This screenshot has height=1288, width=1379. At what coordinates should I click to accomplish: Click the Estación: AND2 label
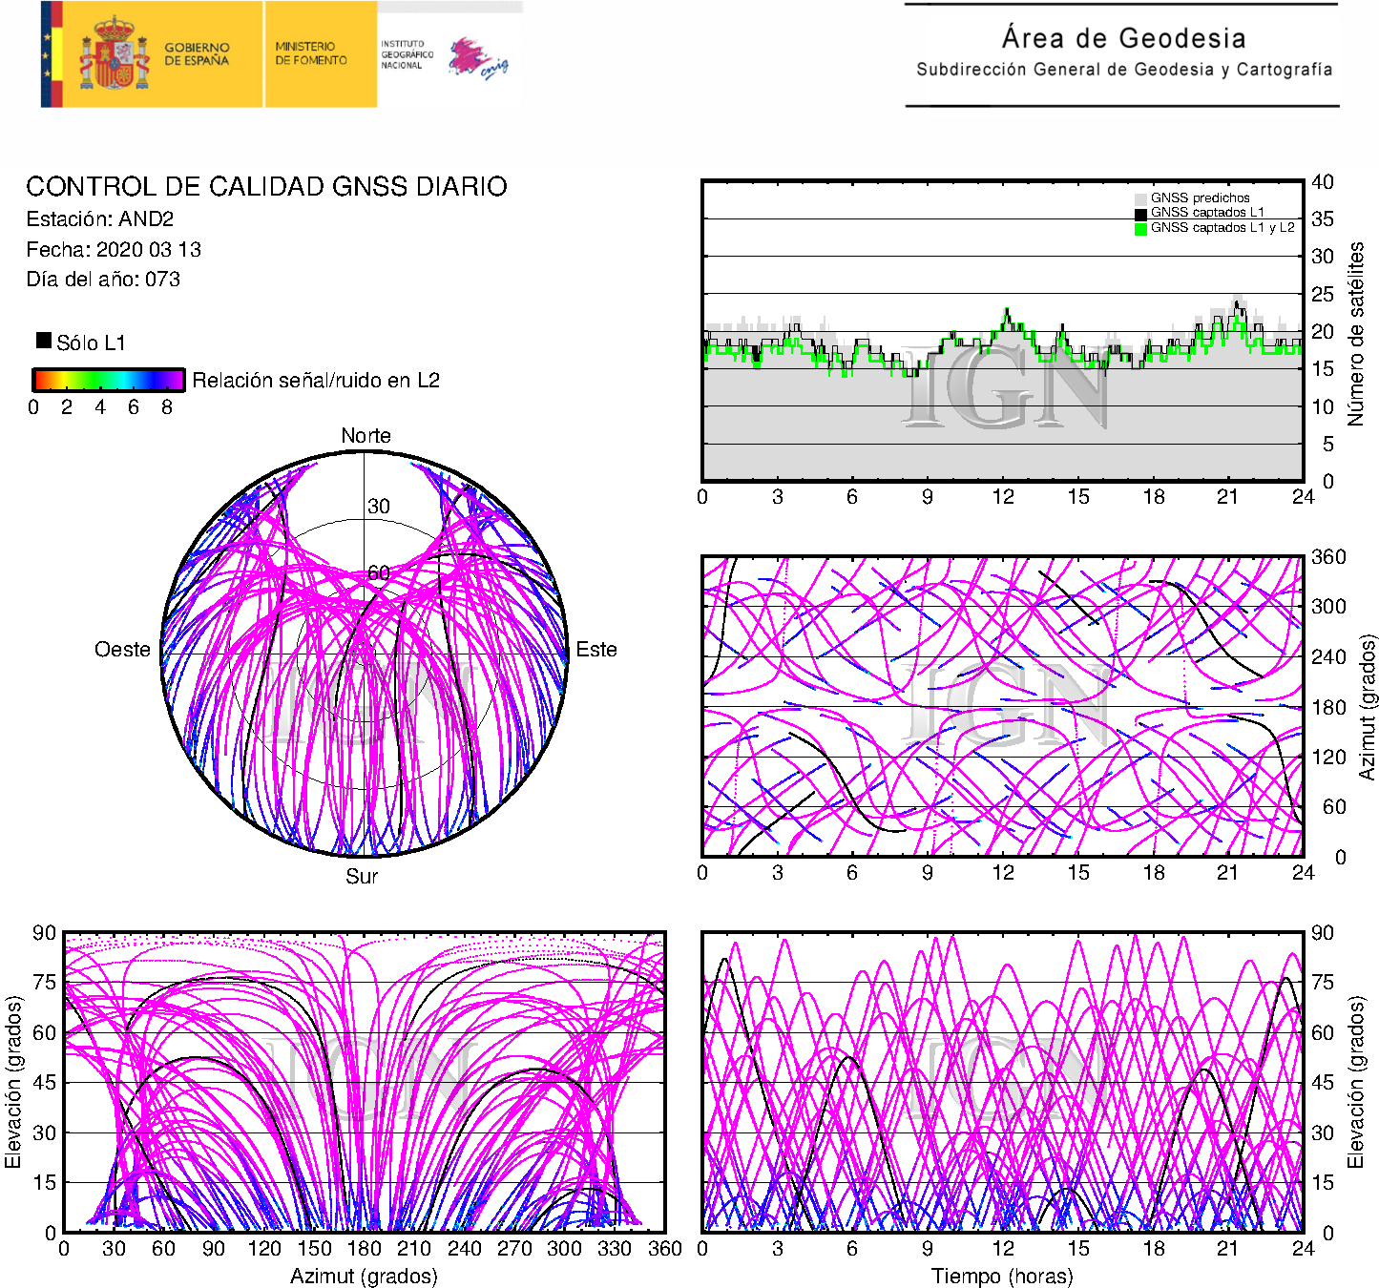(100, 219)
